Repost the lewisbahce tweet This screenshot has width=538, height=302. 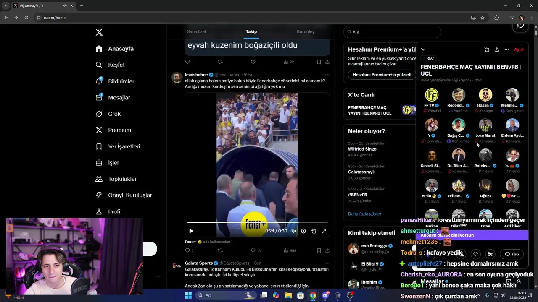[220, 250]
